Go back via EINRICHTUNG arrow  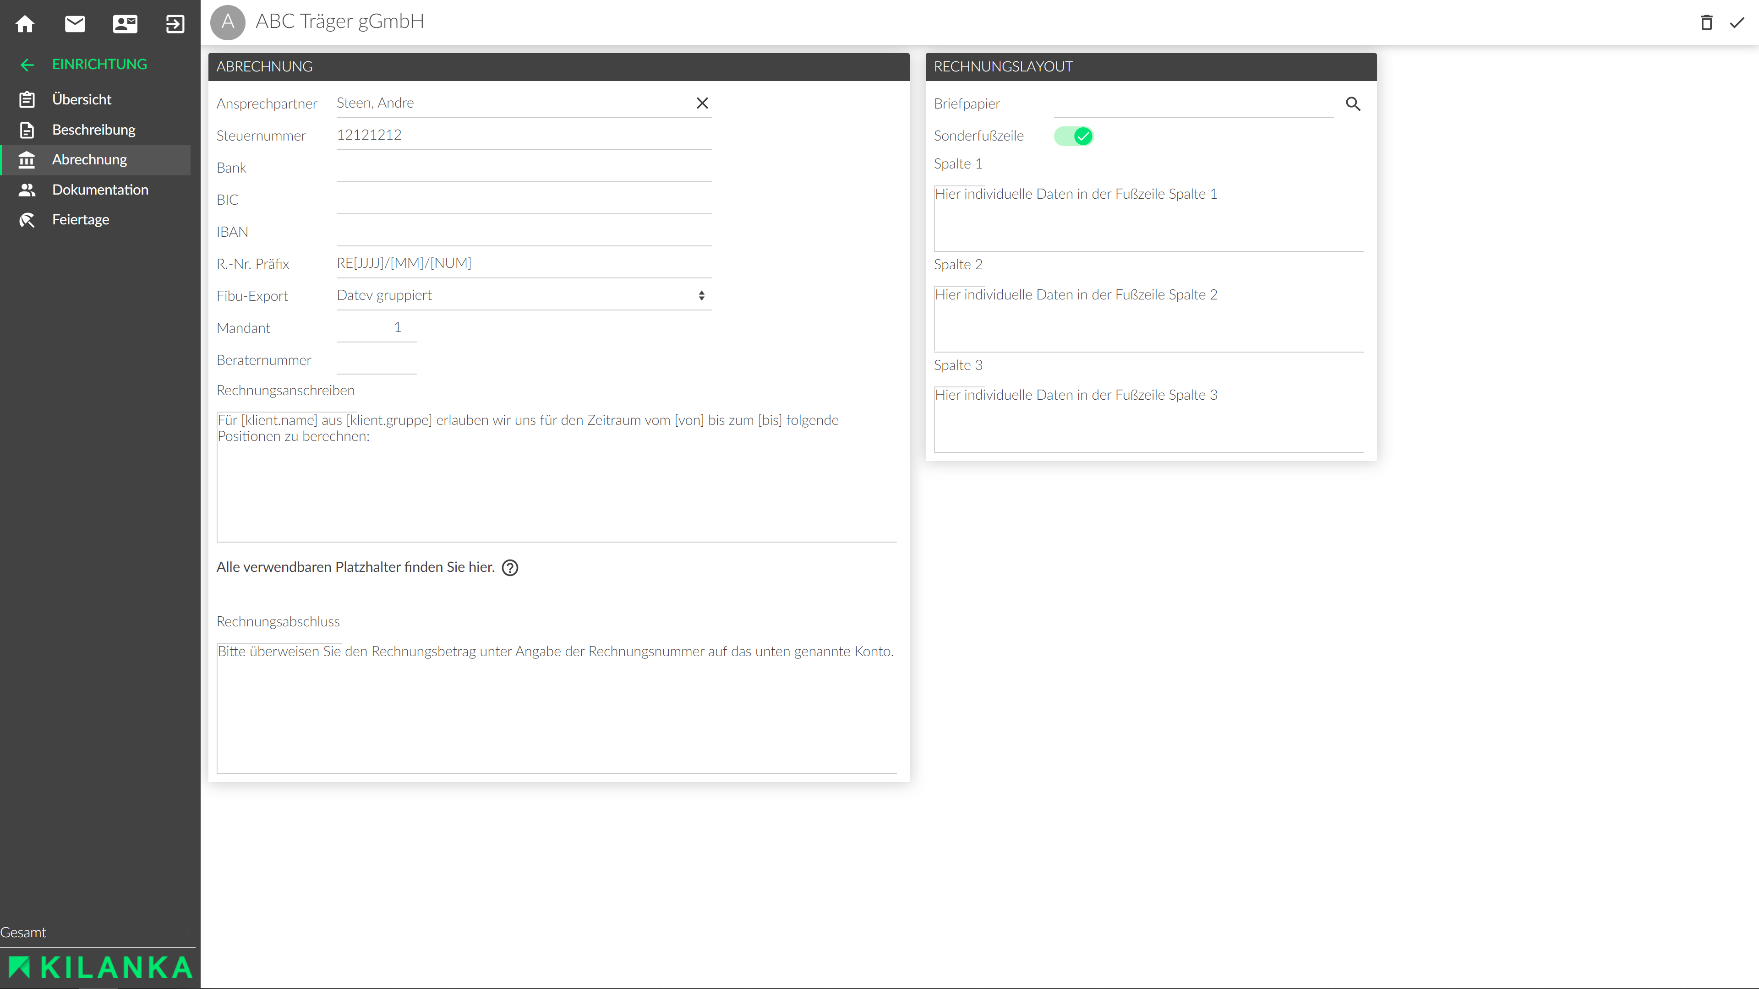[27, 65]
